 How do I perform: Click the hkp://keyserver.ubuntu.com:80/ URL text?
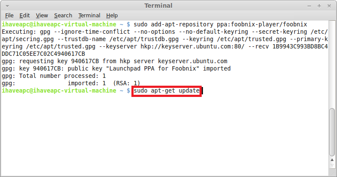click(x=193, y=47)
